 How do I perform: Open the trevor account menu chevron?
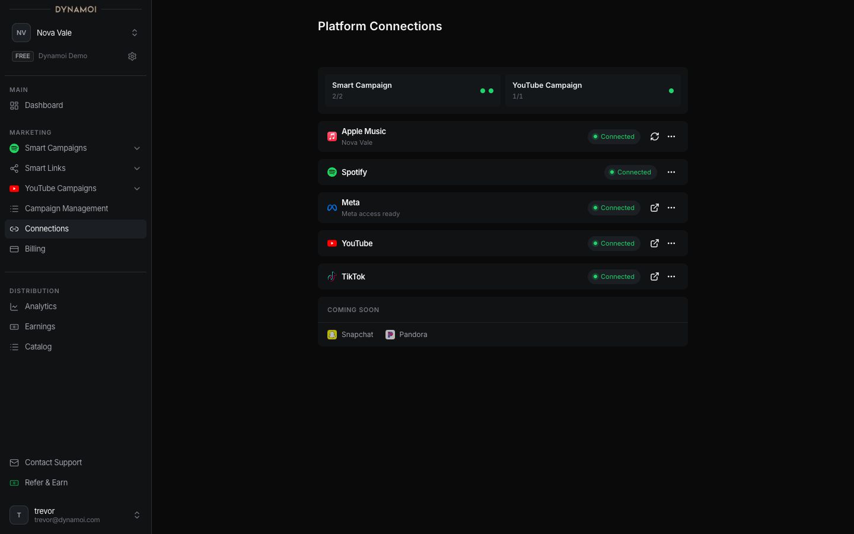(137, 515)
